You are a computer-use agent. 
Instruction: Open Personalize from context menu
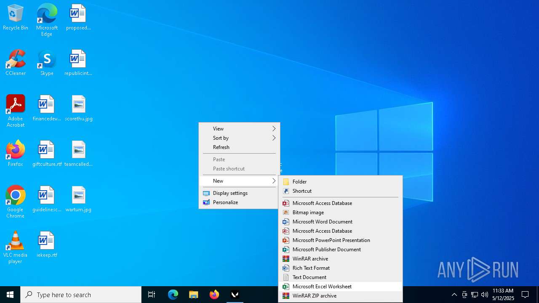pos(239,202)
